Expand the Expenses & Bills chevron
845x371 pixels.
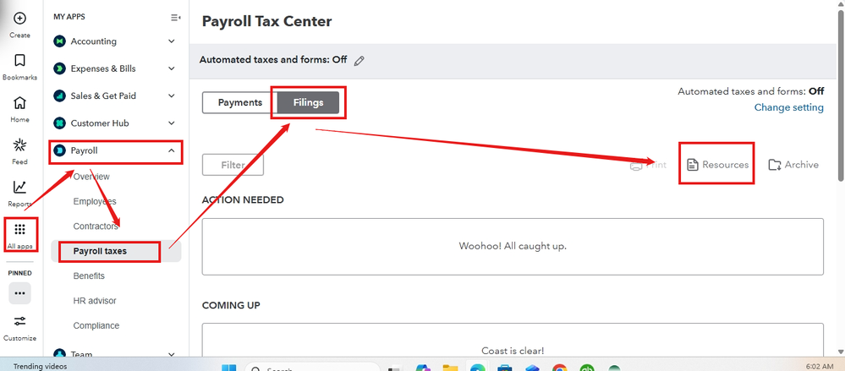click(x=172, y=68)
